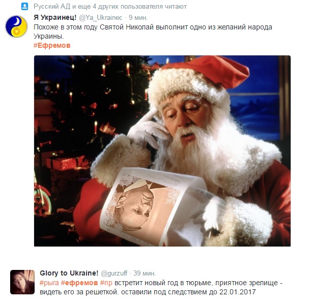Open the Я Украинец! yin-yang avatar
Screen dimensions: 310x304
[16, 26]
